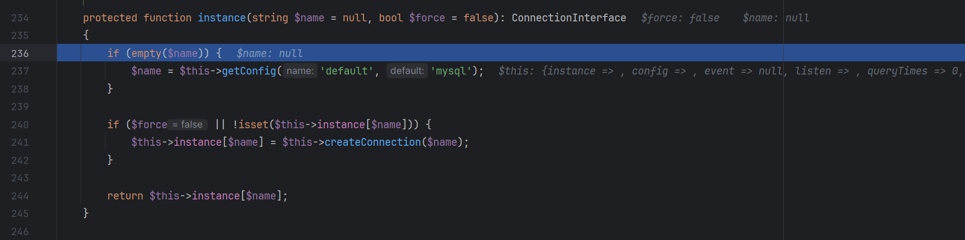Click the 'default:' parameter hint
965x240 pixels.
click(407, 71)
